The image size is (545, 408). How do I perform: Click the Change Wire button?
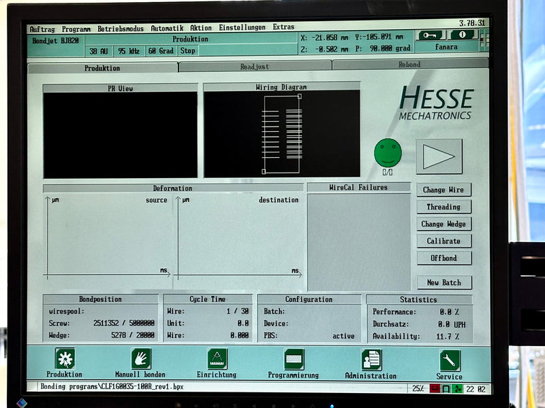tap(444, 190)
